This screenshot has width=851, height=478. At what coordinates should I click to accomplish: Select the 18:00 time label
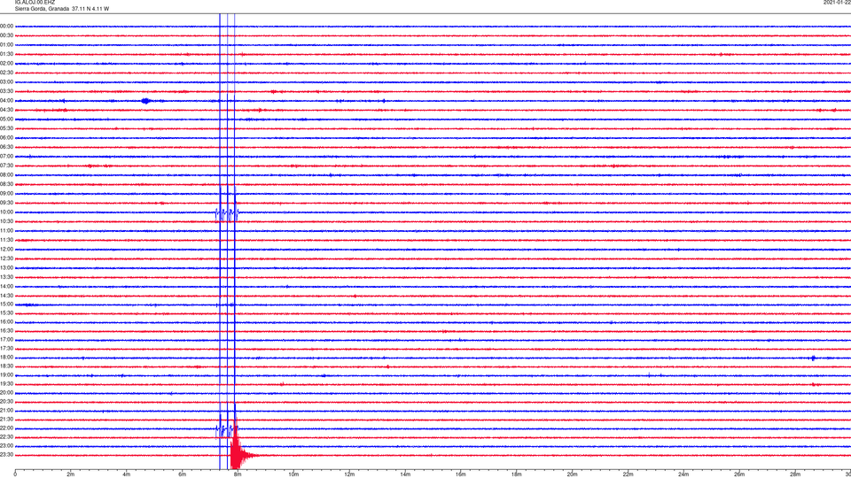[x=6, y=357]
